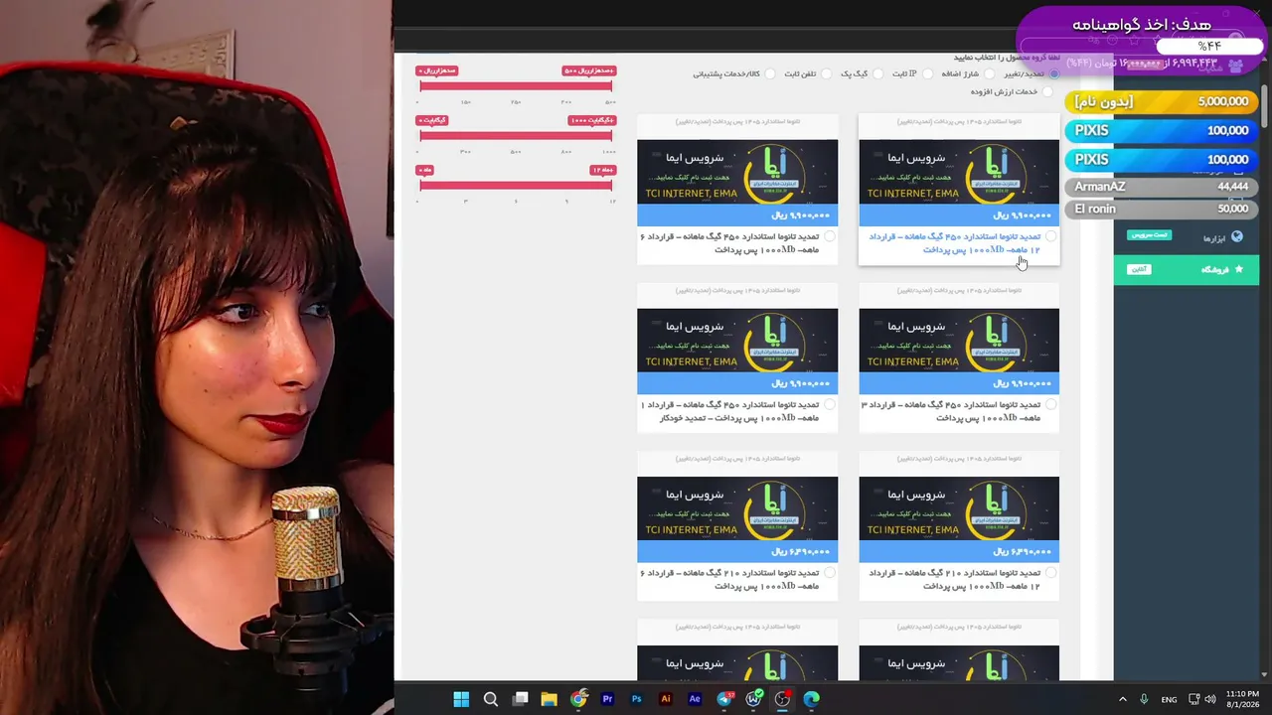This screenshot has width=1272, height=715.
Task: Open Adobe Illustrator from the taskbar
Action: (x=666, y=699)
